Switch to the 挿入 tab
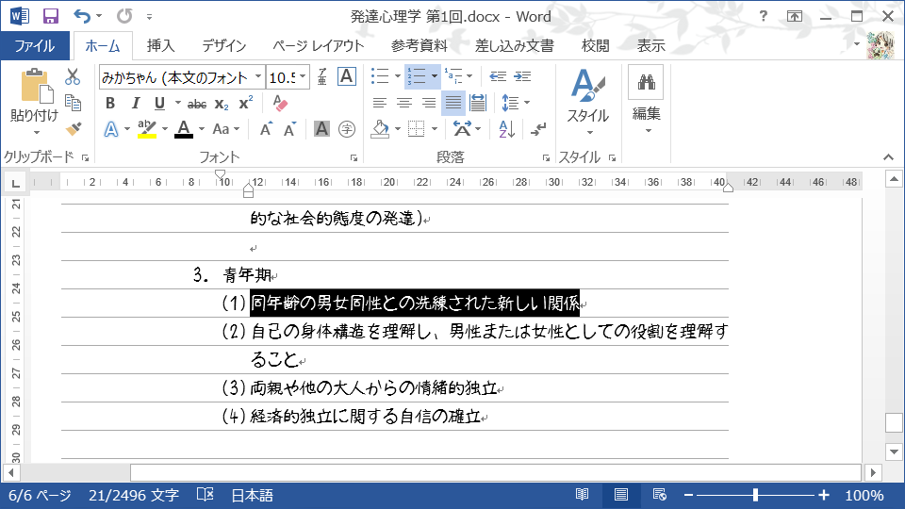905x509 pixels. 160,45
